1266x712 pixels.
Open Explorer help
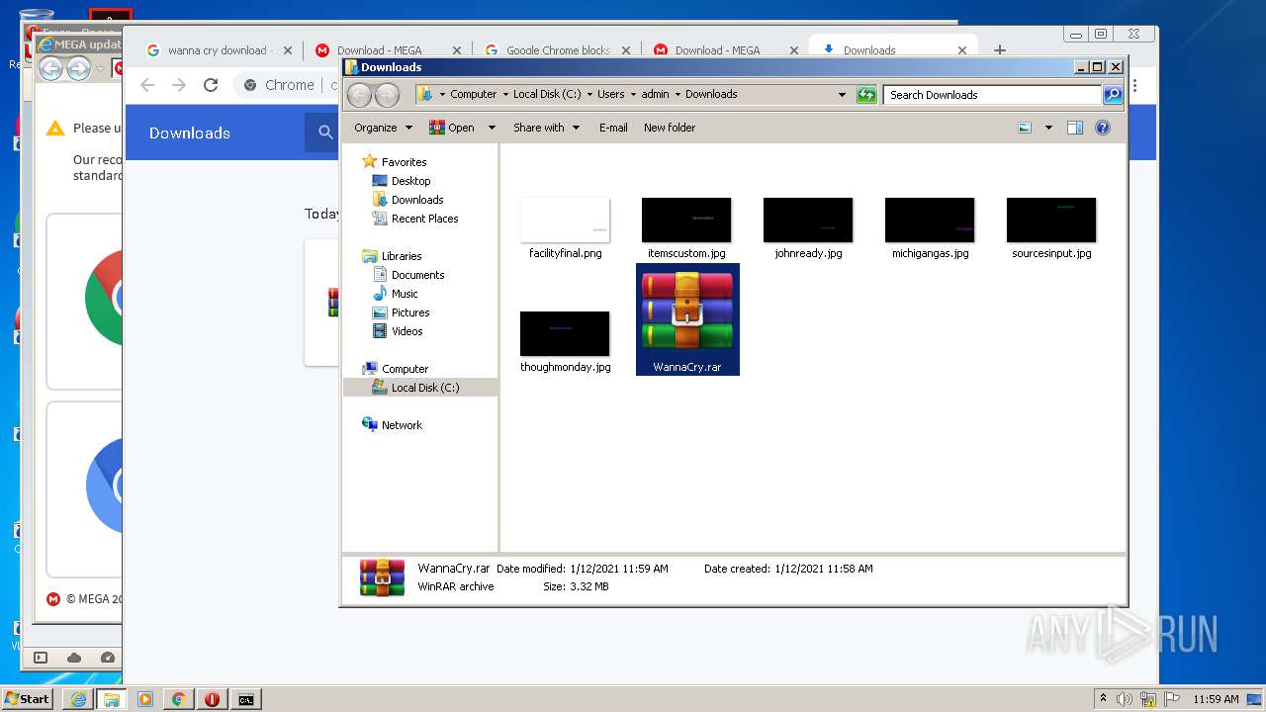(x=1103, y=128)
